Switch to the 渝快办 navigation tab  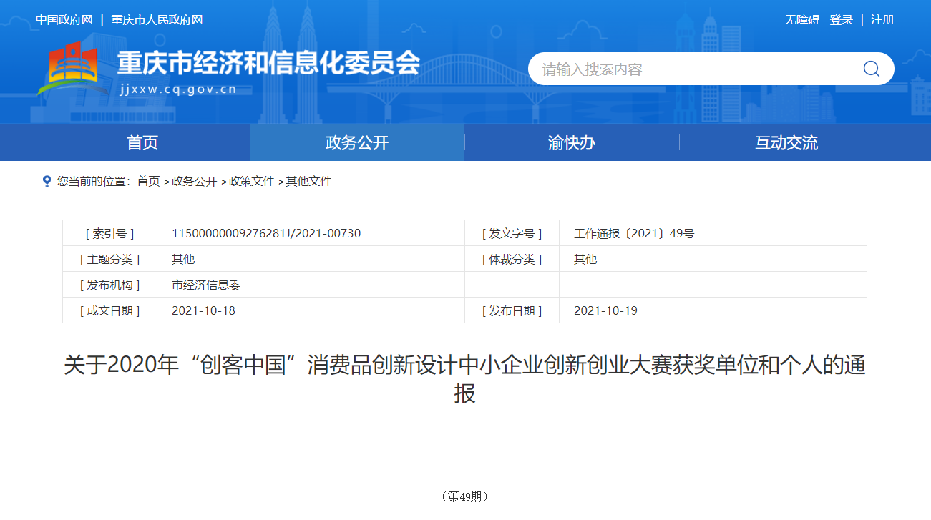(572, 142)
